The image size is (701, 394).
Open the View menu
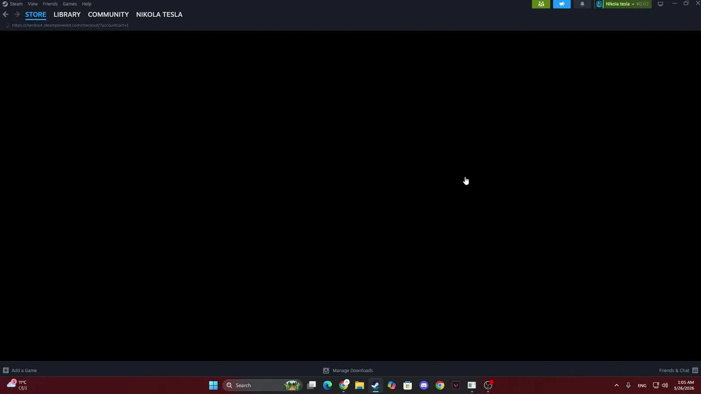click(x=33, y=4)
